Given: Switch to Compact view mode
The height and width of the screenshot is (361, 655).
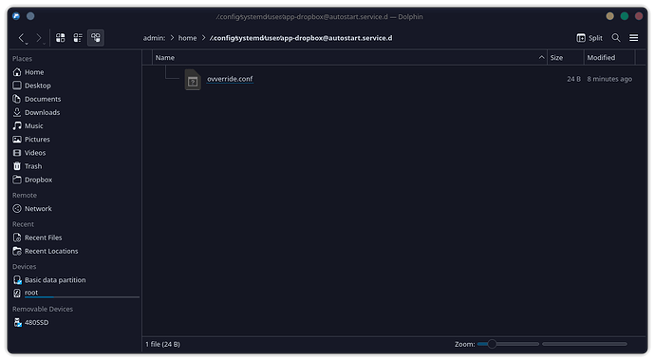Looking at the screenshot, I should (x=78, y=38).
